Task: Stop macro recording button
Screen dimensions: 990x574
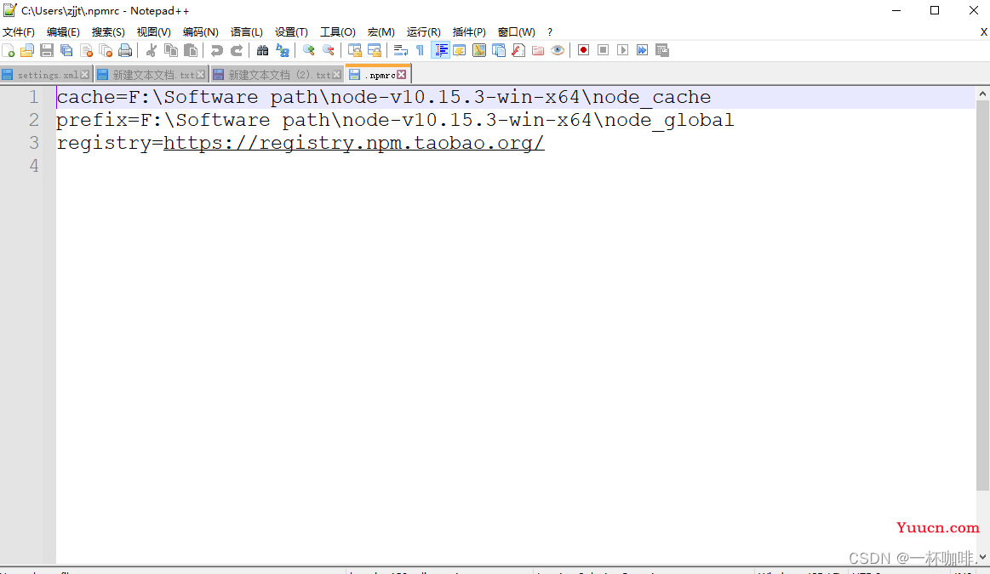Action: (603, 50)
